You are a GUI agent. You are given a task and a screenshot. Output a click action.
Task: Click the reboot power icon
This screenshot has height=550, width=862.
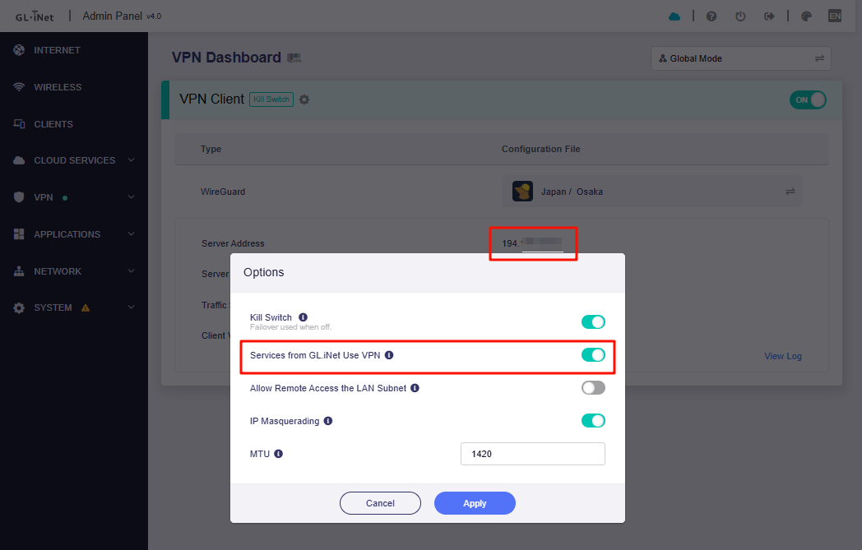tap(740, 16)
